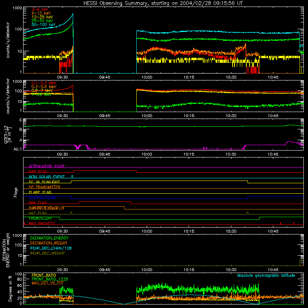Click '10:45' tick under the decimation panel
This screenshot has width=308, height=308.
click(x=273, y=270)
